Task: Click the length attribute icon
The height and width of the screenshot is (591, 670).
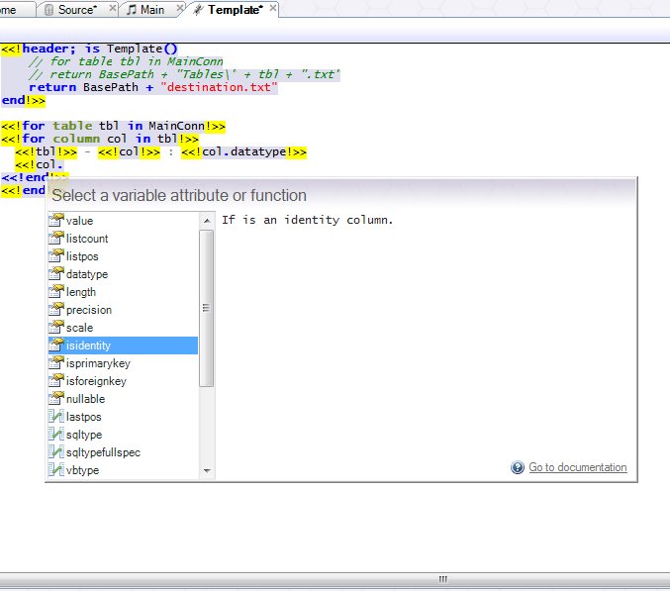Action: [x=56, y=292]
